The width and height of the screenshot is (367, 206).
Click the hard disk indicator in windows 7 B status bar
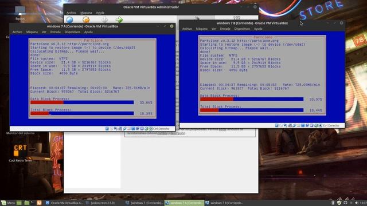[276, 125]
